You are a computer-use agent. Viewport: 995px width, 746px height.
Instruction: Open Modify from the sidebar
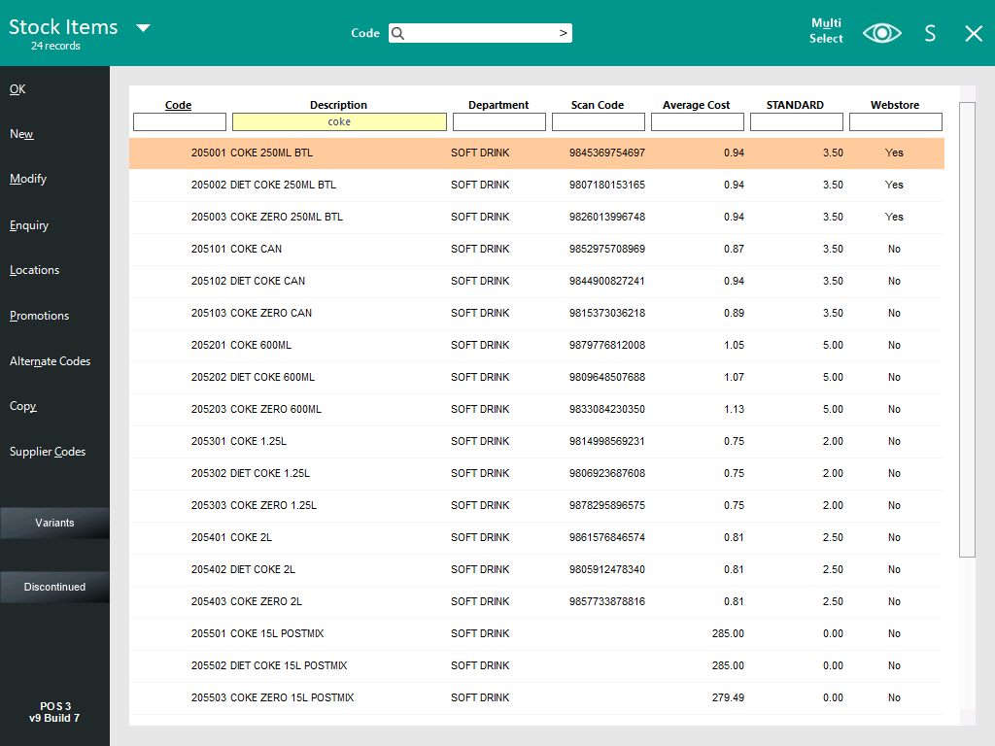(x=28, y=179)
